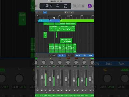Select the Retro Rock channel name label
Screen dimensions: 129x97
44,95
